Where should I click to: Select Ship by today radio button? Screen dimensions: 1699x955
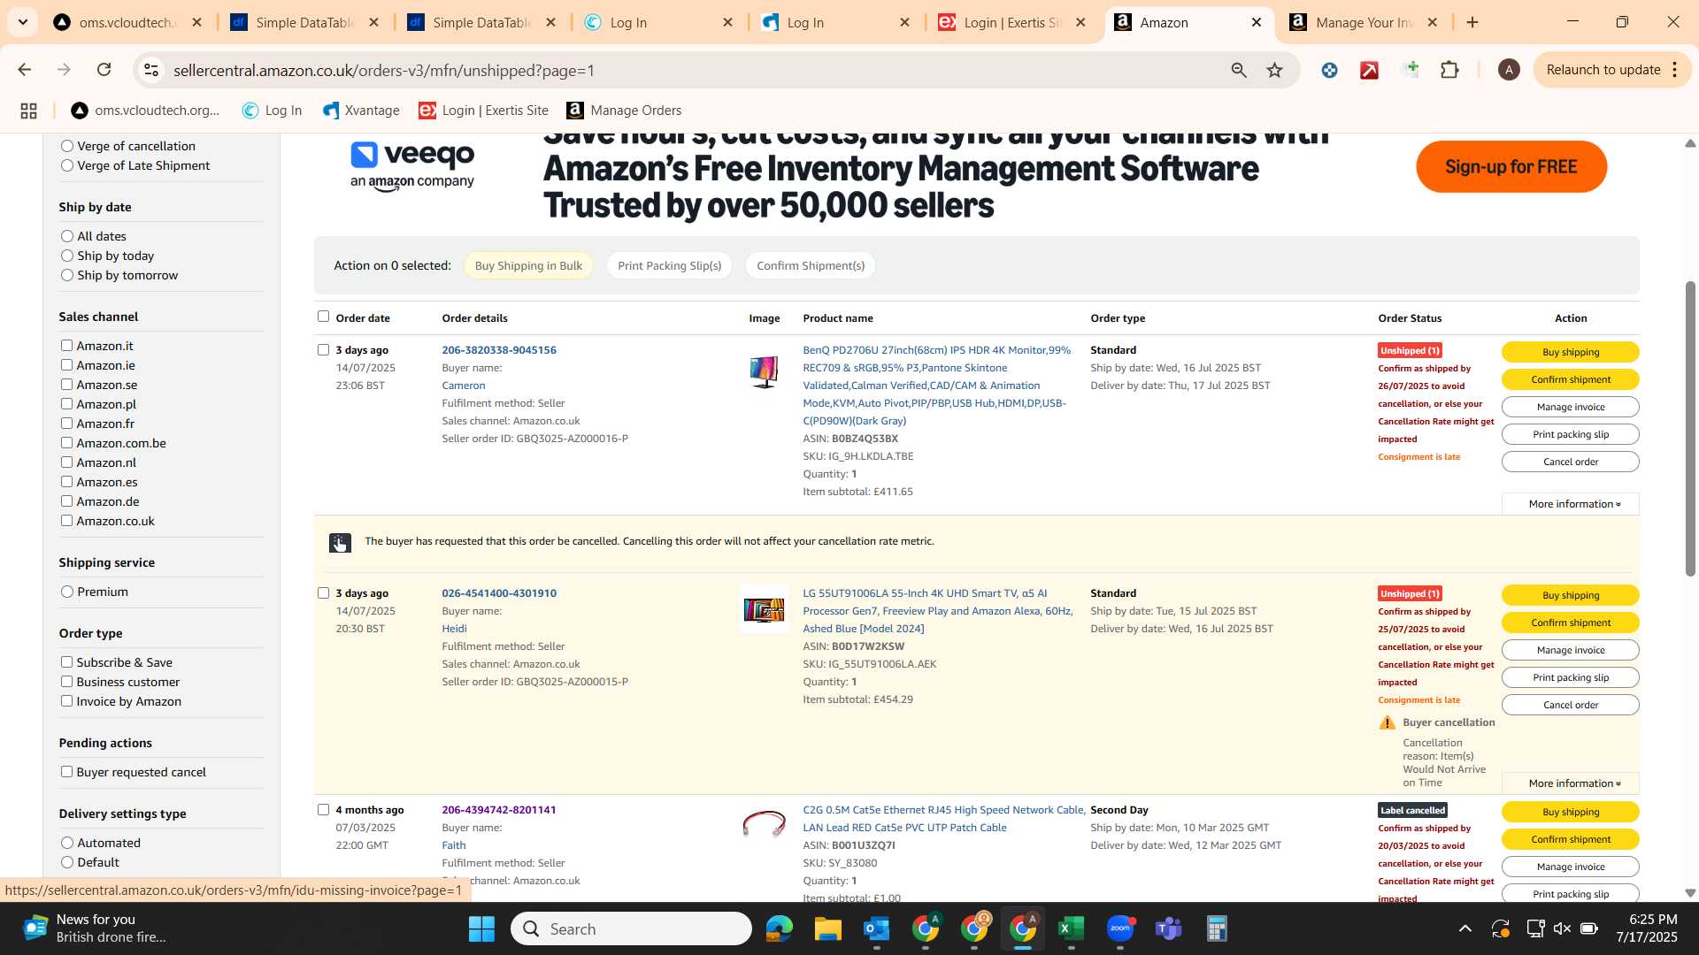point(67,256)
